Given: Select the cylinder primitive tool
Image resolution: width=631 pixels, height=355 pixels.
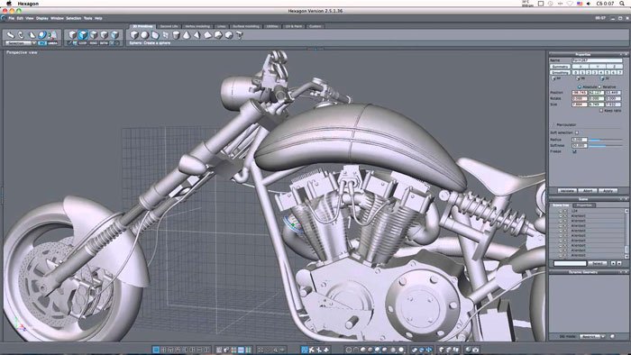Looking at the screenshot, I should tap(176, 35).
